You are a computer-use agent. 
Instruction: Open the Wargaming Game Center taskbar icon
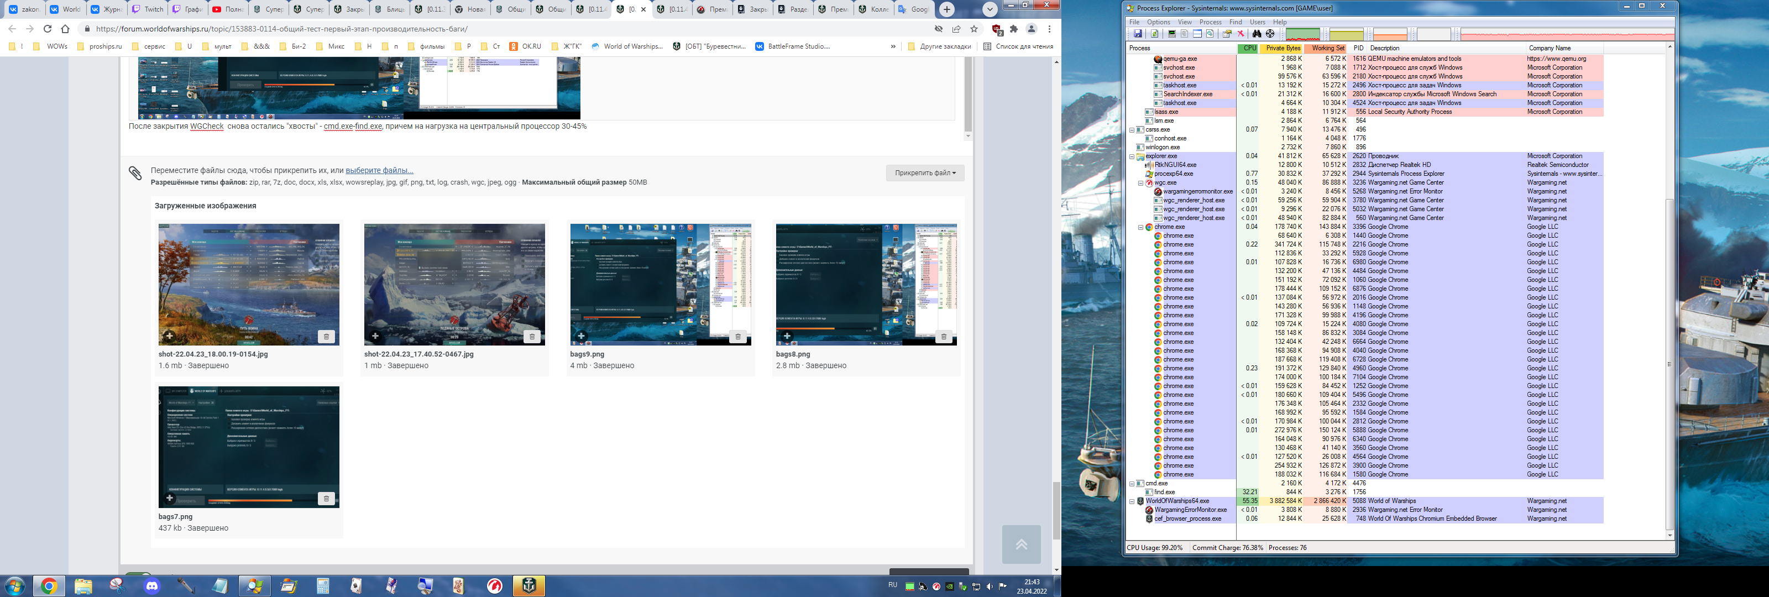click(x=494, y=586)
